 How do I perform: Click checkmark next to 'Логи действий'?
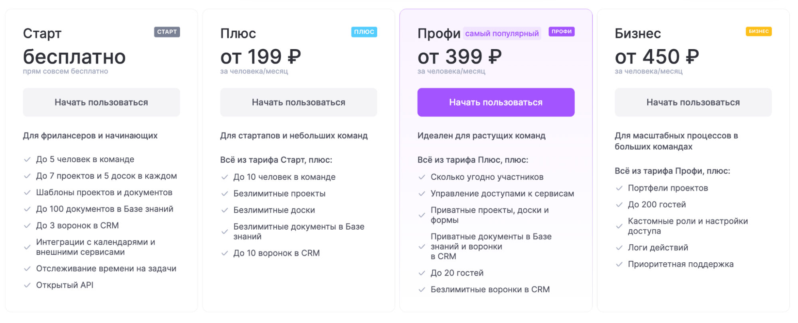619,248
